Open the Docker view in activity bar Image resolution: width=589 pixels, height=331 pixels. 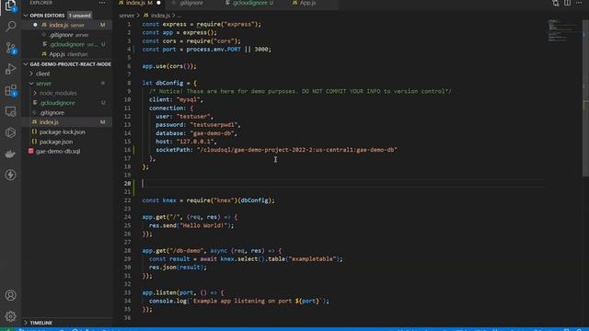click(10, 154)
